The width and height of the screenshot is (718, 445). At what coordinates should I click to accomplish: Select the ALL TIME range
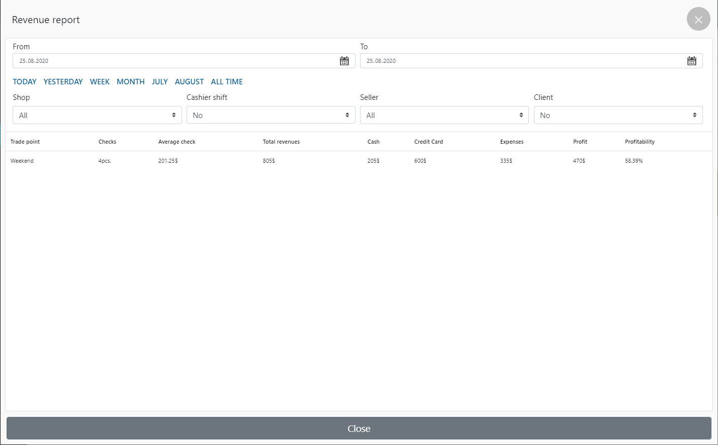(227, 82)
